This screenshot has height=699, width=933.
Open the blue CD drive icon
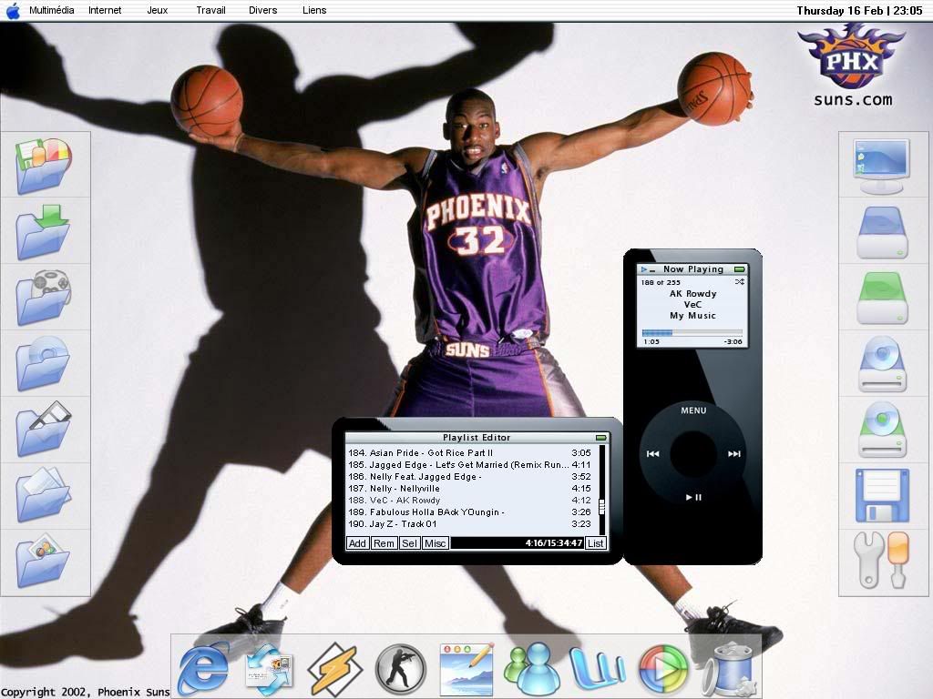pyautogui.click(x=882, y=363)
